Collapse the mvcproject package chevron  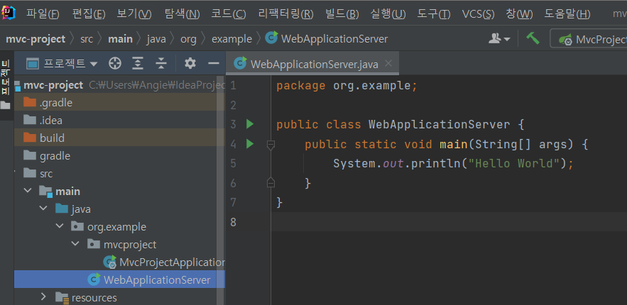click(75, 243)
